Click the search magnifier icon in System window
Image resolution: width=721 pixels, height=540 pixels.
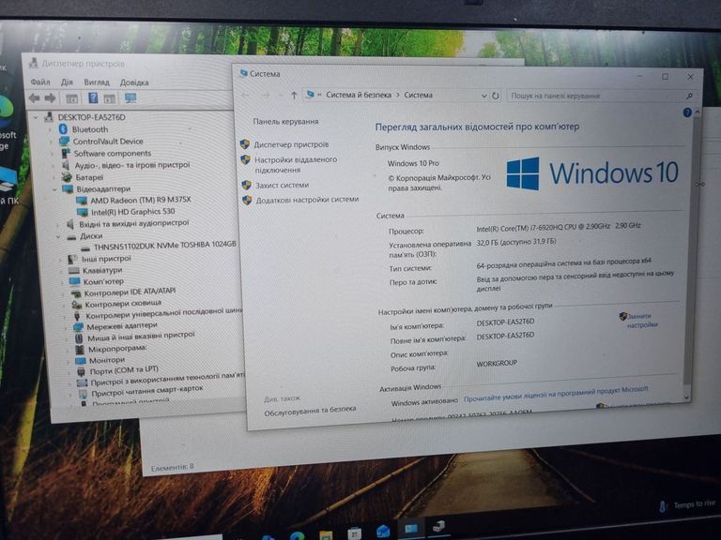(x=689, y=96)
